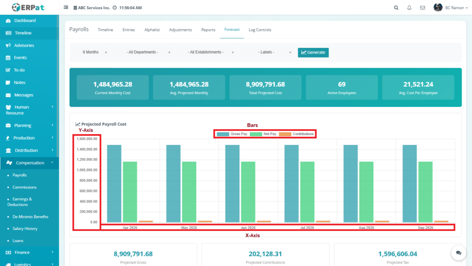This screenshot has height=266, width=472.
Task: Switch to the Log Controls tab
Action: coord(260,30)
